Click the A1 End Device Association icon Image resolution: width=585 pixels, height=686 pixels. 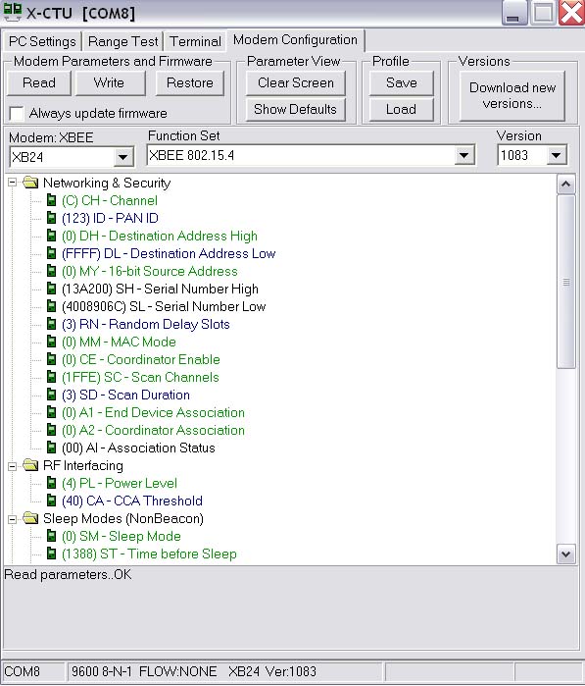[x=52, y=412]
